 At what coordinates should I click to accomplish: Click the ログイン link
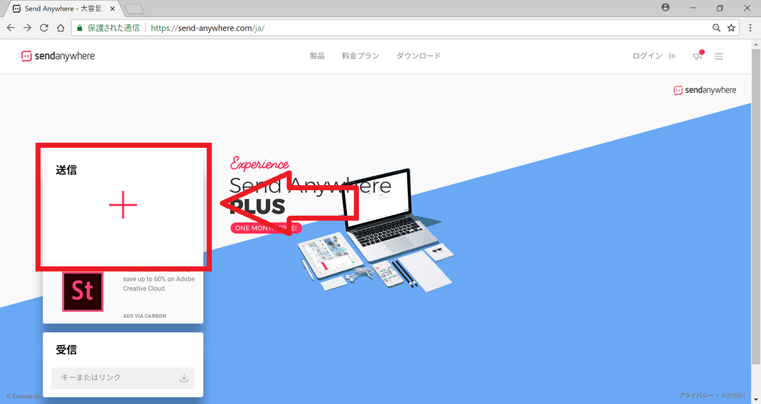click(x=647, y=56)
